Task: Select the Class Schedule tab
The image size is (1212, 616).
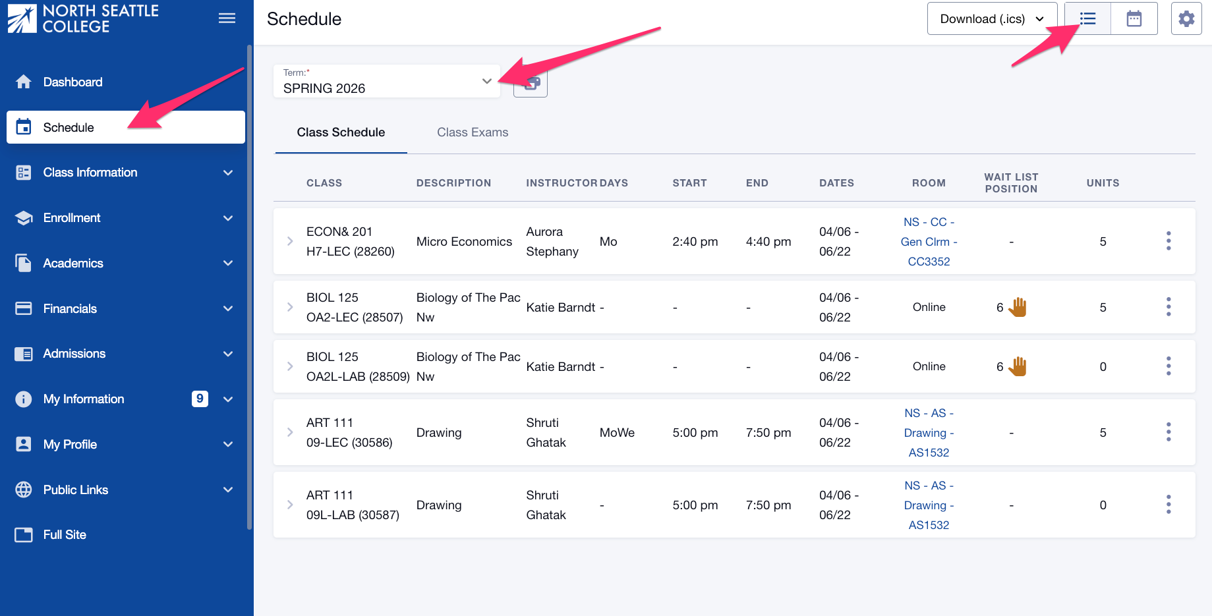Action: pyautogui.click(x=341, y=132)
